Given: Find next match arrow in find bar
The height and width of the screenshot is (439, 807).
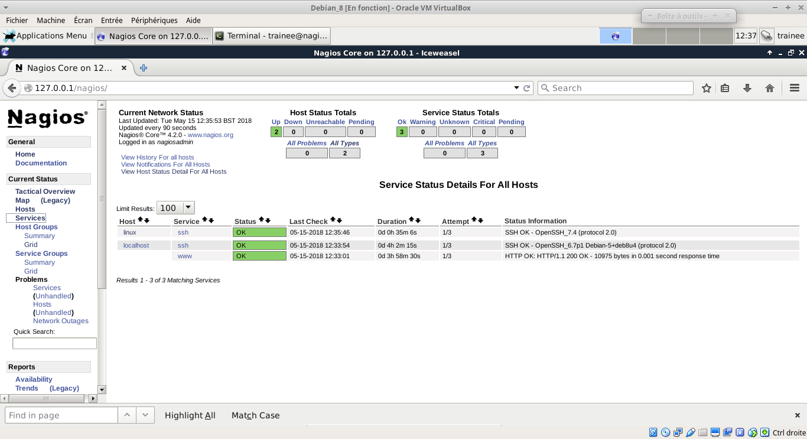Looking at the screenshot, I should pos(145,415).
